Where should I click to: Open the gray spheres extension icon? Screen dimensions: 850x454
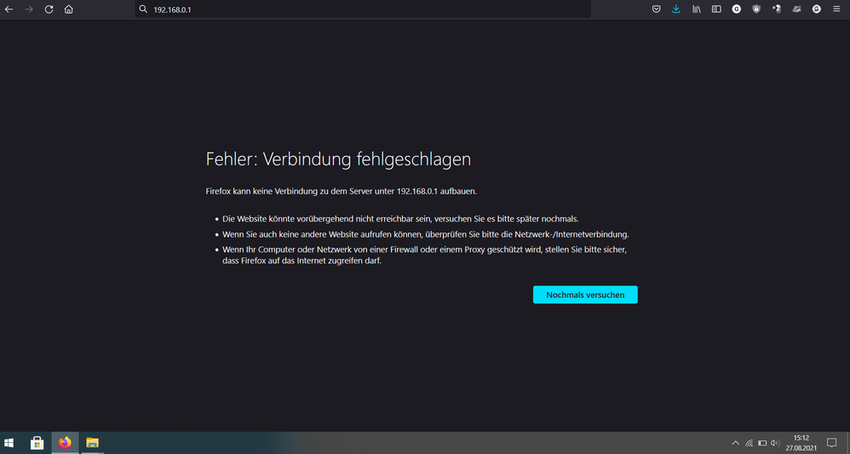click(776, 9)
